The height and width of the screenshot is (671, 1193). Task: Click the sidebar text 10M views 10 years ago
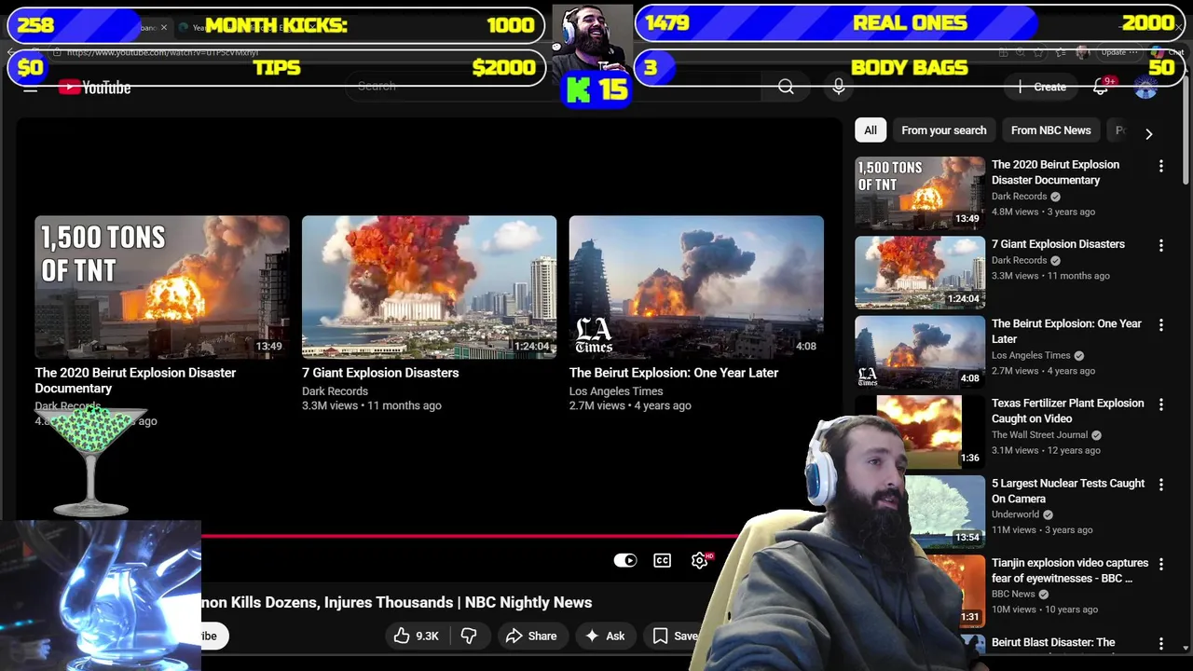(1044, 609)
